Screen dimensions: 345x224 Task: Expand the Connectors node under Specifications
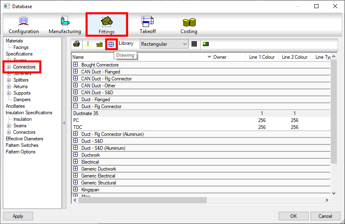tap(9, 67)
